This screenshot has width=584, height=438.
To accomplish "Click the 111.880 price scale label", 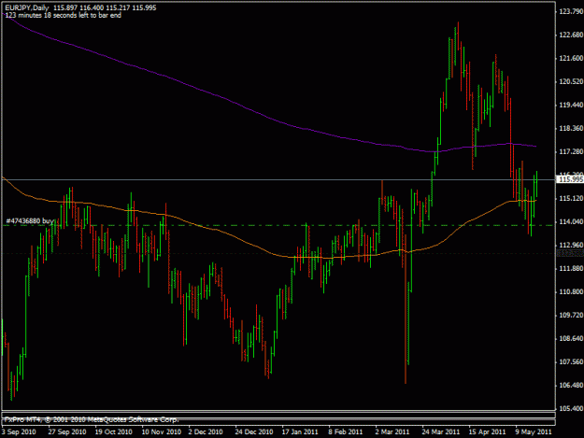I will click(571, 268).
